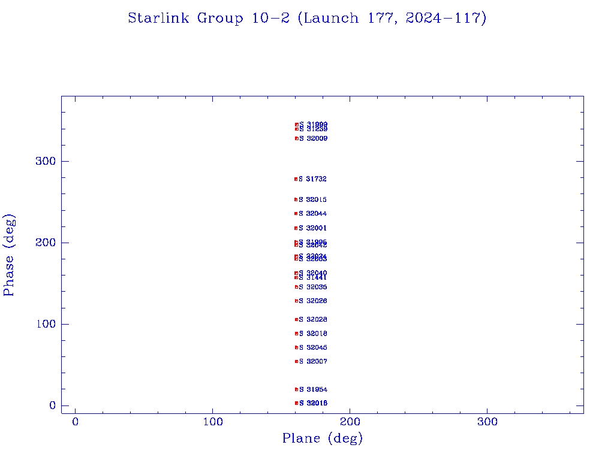Select the satellite label "S 32045"
This screenshot has height=460, width=614.
point(313,348)
